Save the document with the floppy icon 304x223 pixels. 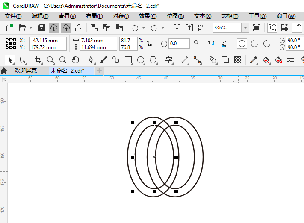[x=41, y=28]
